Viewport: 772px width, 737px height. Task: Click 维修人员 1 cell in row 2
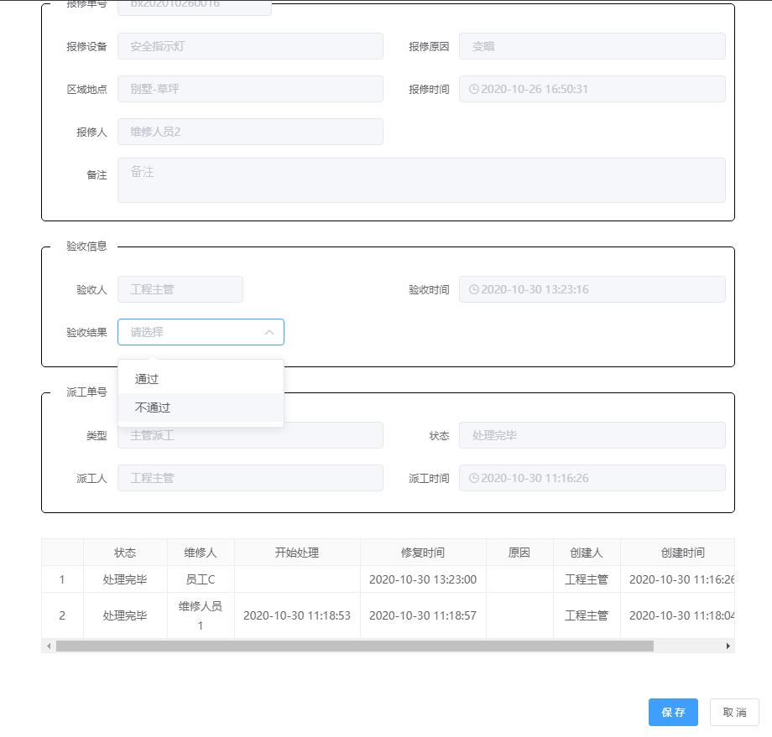pos(201,615)
